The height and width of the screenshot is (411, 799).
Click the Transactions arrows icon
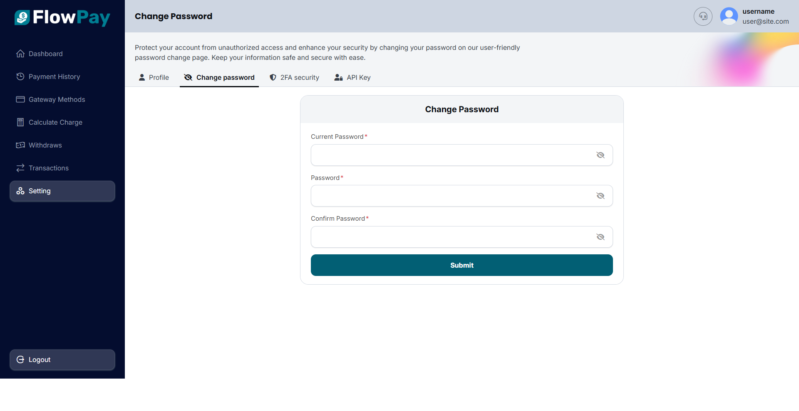click(x=20, y=168)
